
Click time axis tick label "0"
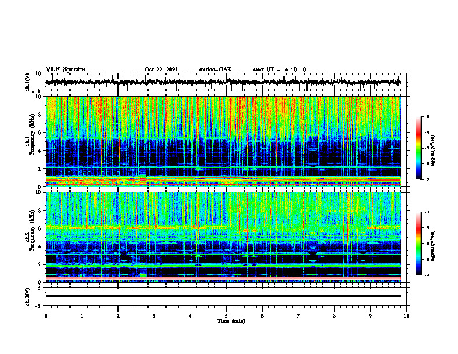point(46,316)
